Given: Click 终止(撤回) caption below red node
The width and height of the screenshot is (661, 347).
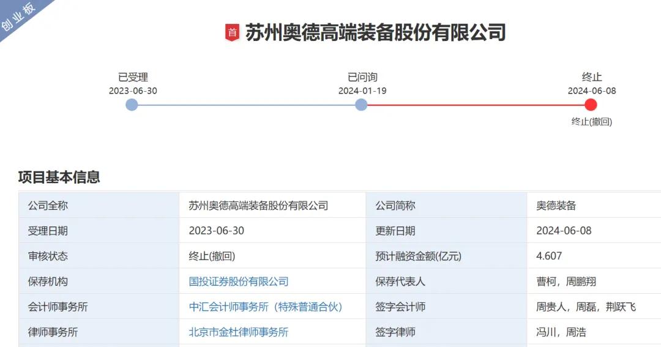Looking at the screenshot, I should 592,121.
